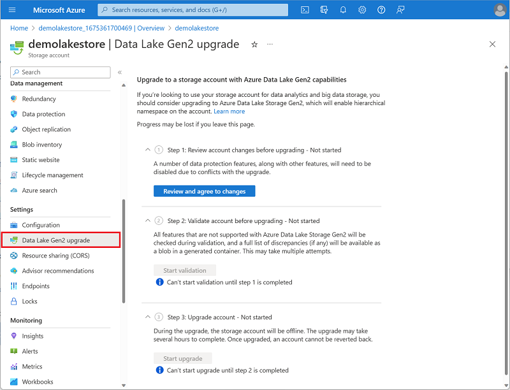Click the Workbooks icon
Viewport: 510px width, 390px height.
coord(13,382)
